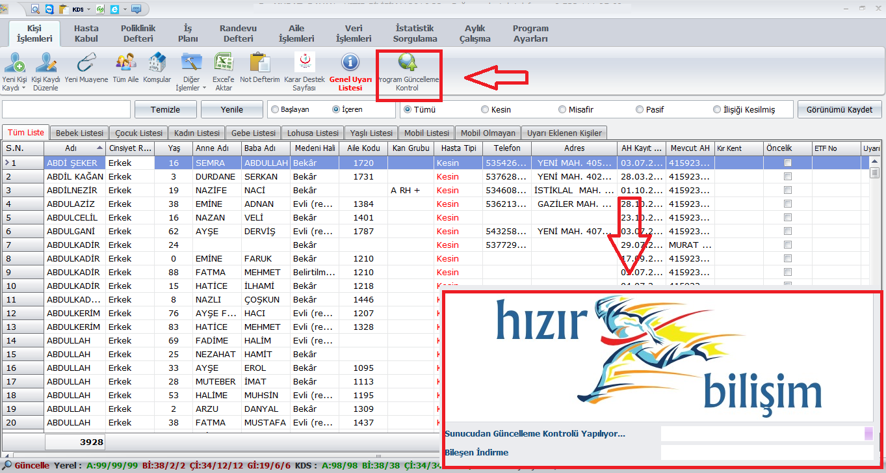886x473 pixels.
Task: Open Not Defterim clipboard icon
Action: (x=259, y=63)
